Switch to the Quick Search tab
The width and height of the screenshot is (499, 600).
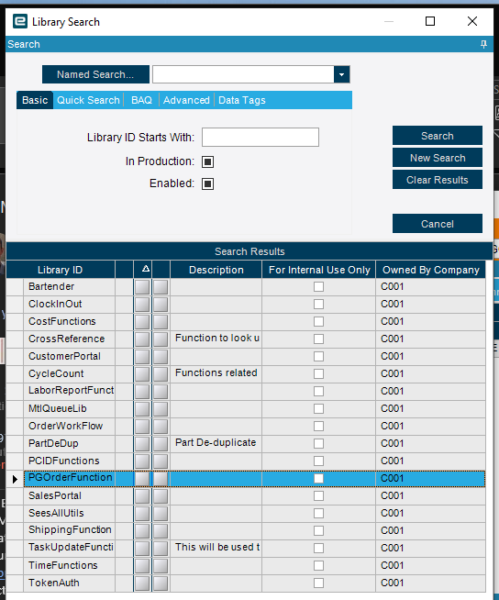[88, 100]
